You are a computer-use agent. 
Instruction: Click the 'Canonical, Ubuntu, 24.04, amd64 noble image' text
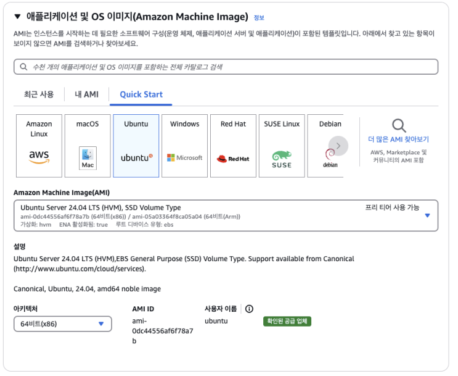(87, 289)
